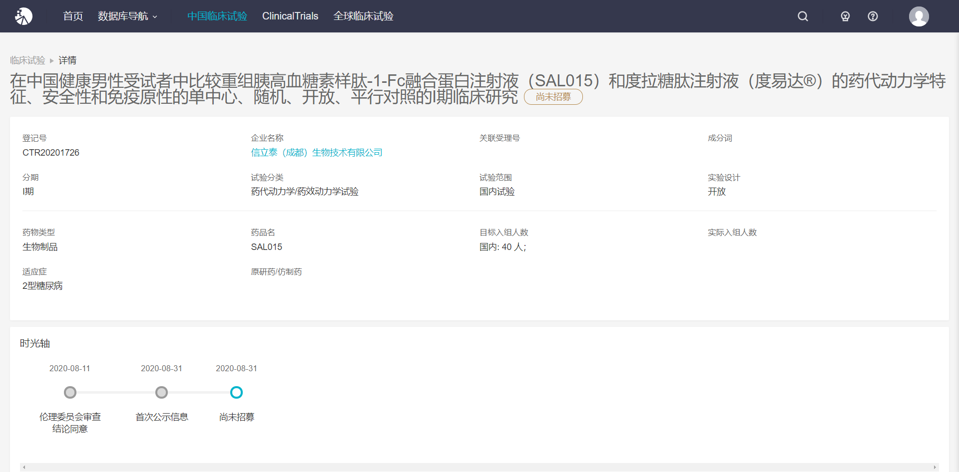The height and width of the screenshot is (472, 959).
Task: Open the help question mark icon
Action: coord(873,16)
